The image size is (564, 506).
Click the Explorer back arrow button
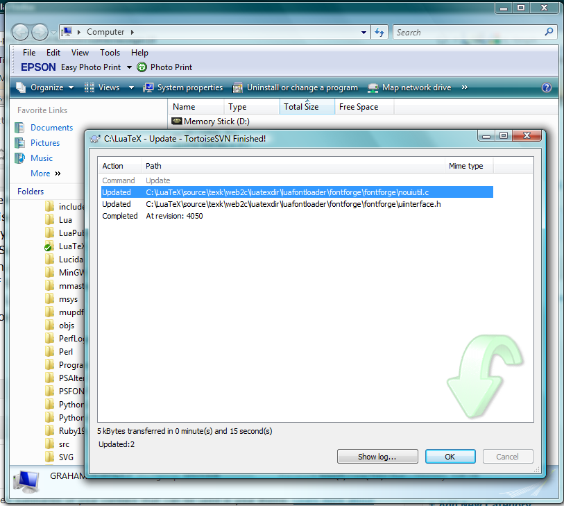point(21,32)
